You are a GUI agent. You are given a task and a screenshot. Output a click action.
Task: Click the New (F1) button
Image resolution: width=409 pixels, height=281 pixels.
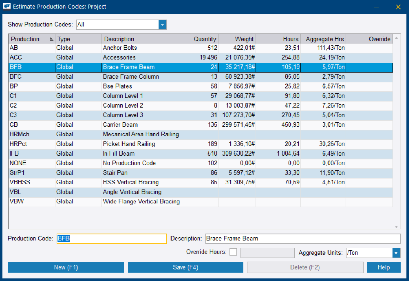coord(66,267)
